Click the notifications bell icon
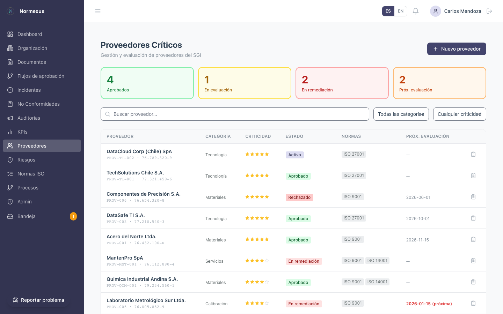The height and width of the screenshot is (314, 503). coord(416,11)
